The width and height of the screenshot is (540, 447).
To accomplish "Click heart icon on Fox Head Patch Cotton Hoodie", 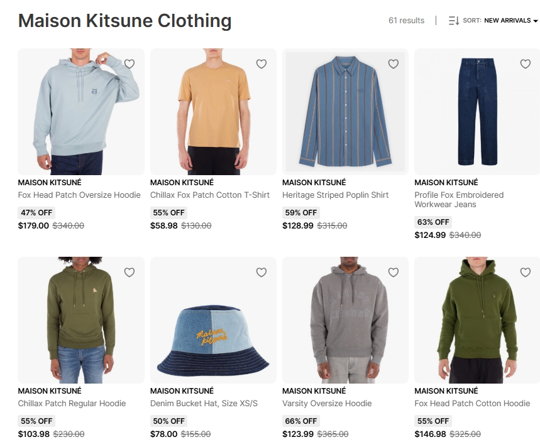I will (x=525, y=272).
